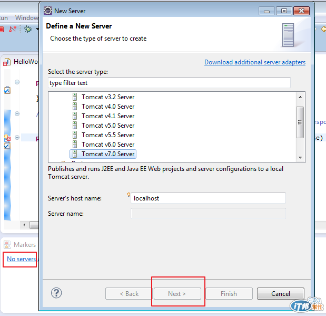The image size is (326, 316).
Task: Click the server list scroll up arrow
Action: (x=300, y=97)
